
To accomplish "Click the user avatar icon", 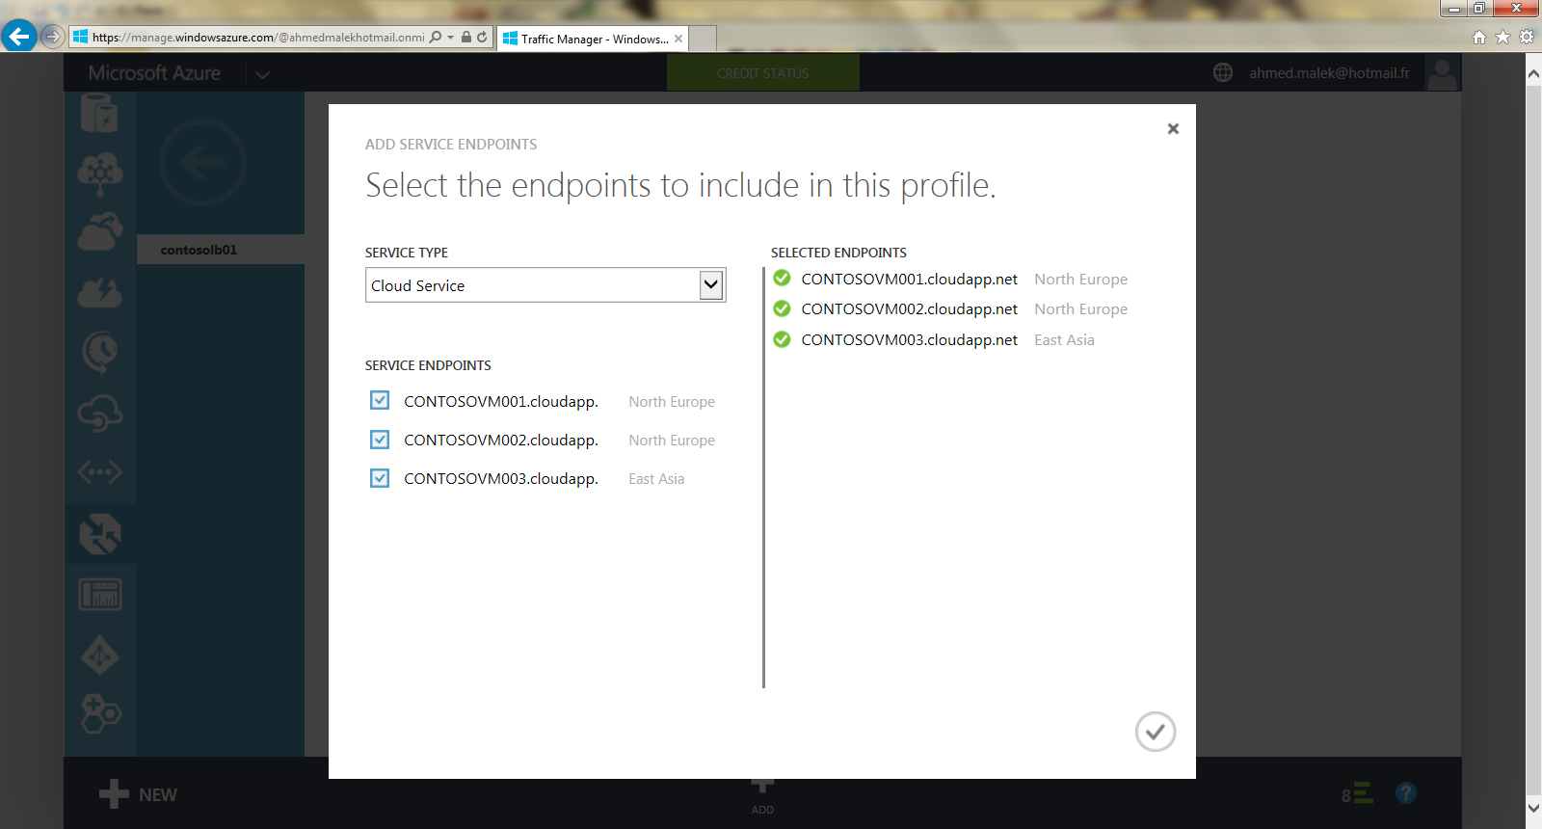I will 1442,73.
